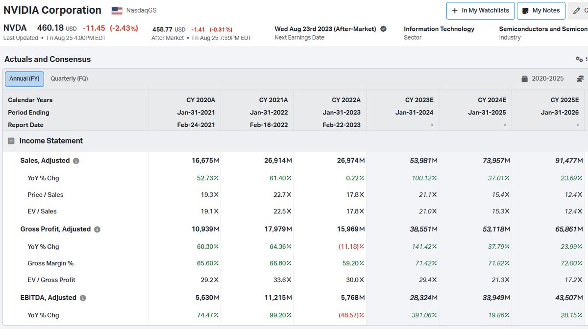Click the Semiconductors industry link
This screenshot has width=588, height=329.
[x=543, y=29]
